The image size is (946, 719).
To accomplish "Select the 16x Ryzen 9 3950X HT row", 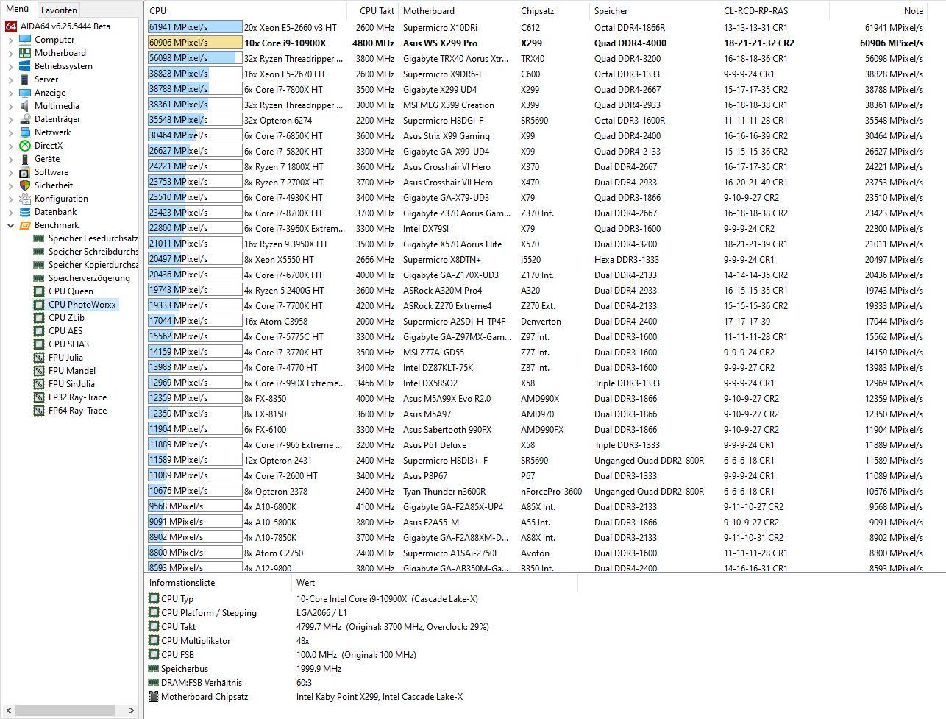I will coord(536,244).
